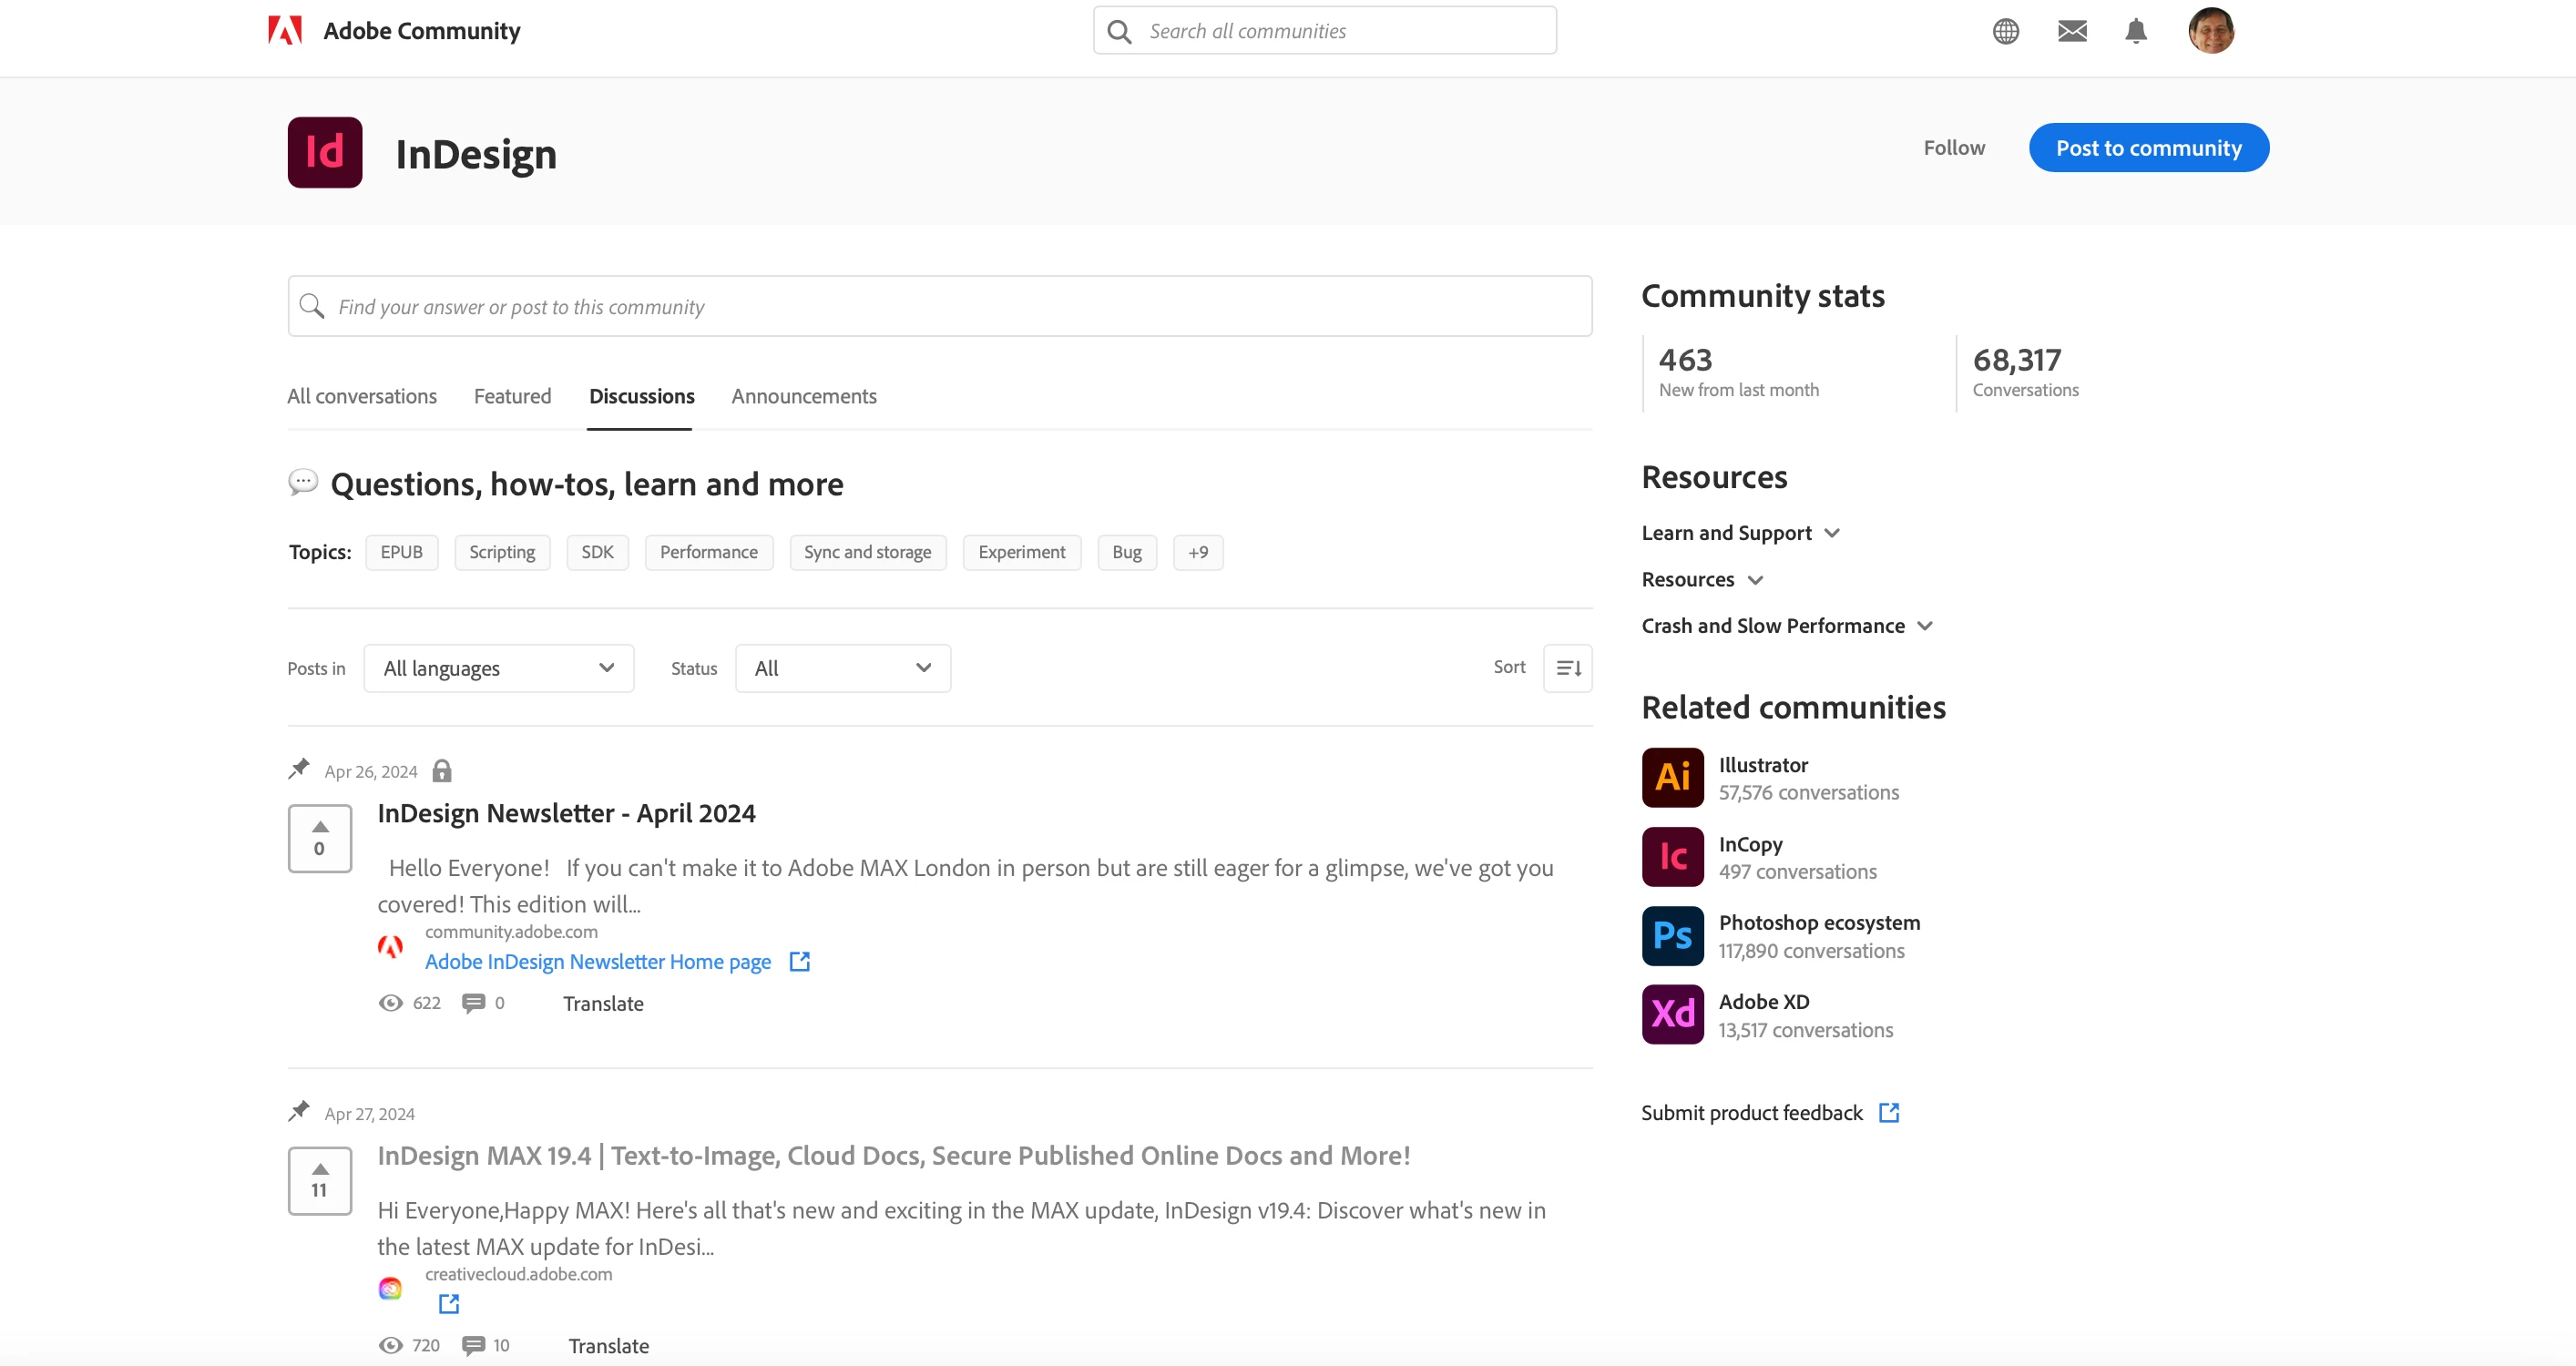2576x1366 pixels.
Task: Click the Adobe logo in header
Action: click(x=285, y=31)
